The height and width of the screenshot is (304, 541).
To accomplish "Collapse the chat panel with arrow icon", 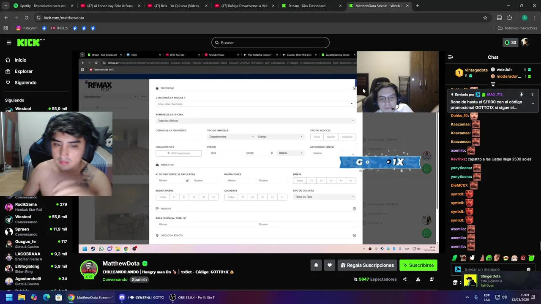I will coord(451,57).
